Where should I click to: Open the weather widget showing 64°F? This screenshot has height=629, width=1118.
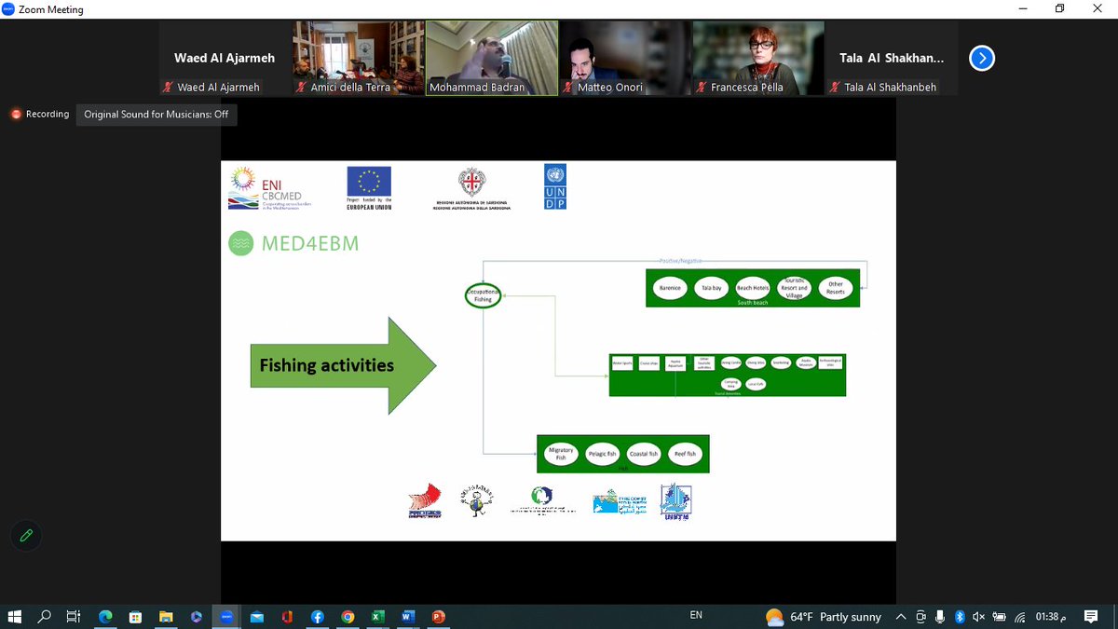(x=824, y=617)
